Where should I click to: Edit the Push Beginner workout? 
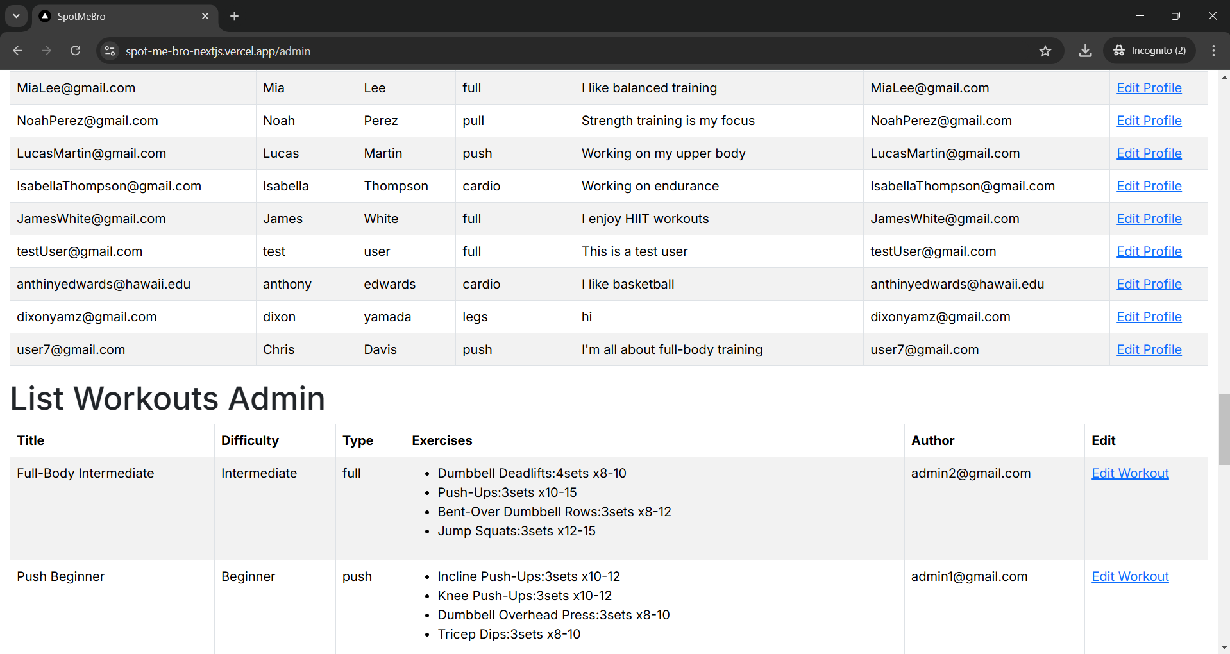coord(1130,576)
